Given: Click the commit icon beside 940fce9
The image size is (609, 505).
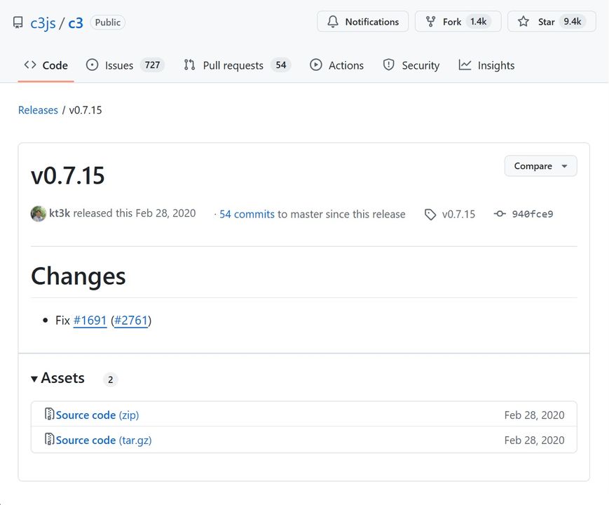Looking at the screenshot, I should point(500,214).
